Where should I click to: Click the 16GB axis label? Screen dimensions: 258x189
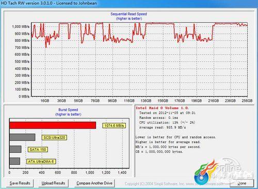45,101
